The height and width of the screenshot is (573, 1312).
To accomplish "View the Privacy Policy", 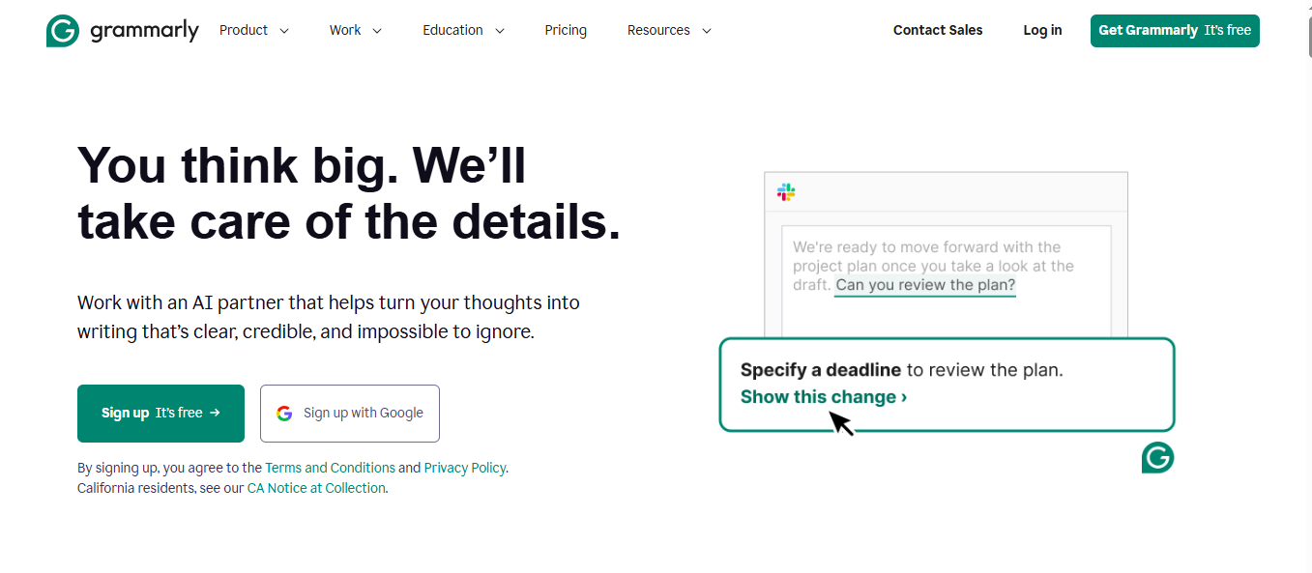I will coord(464,467).
